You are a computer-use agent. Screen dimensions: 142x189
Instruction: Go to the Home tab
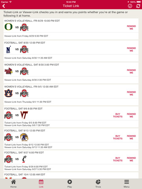click(13, 184)
